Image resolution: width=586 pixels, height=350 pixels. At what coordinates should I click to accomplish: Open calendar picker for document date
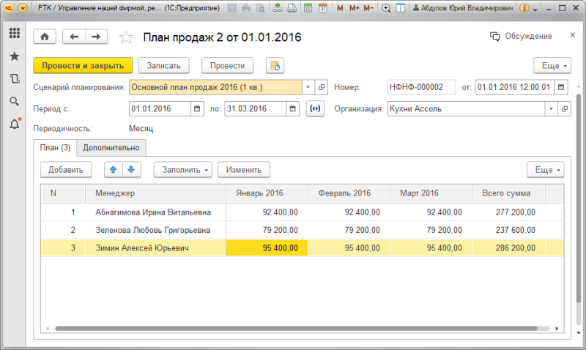point(561,87)
